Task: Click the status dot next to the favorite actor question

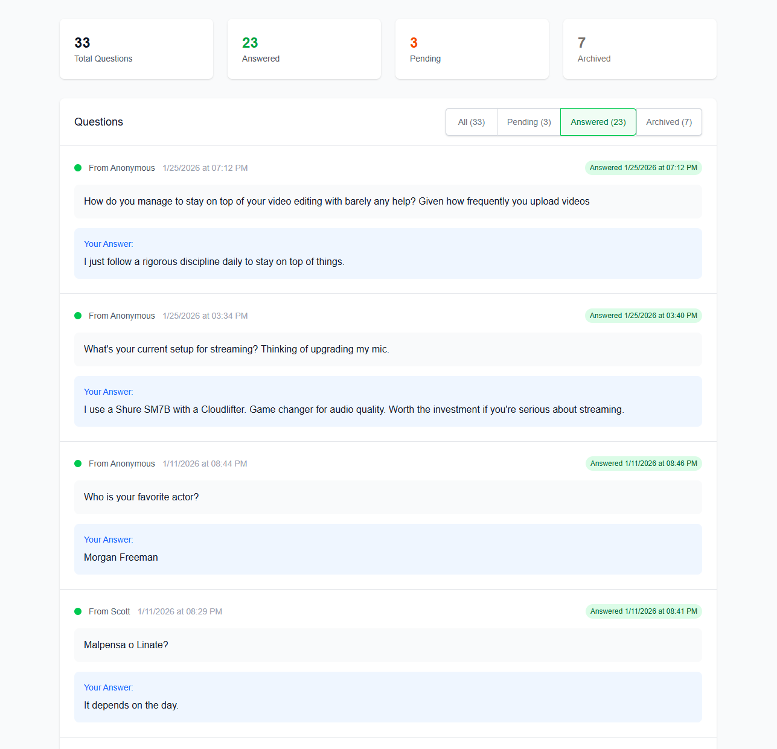Action: tap(78, 464)
